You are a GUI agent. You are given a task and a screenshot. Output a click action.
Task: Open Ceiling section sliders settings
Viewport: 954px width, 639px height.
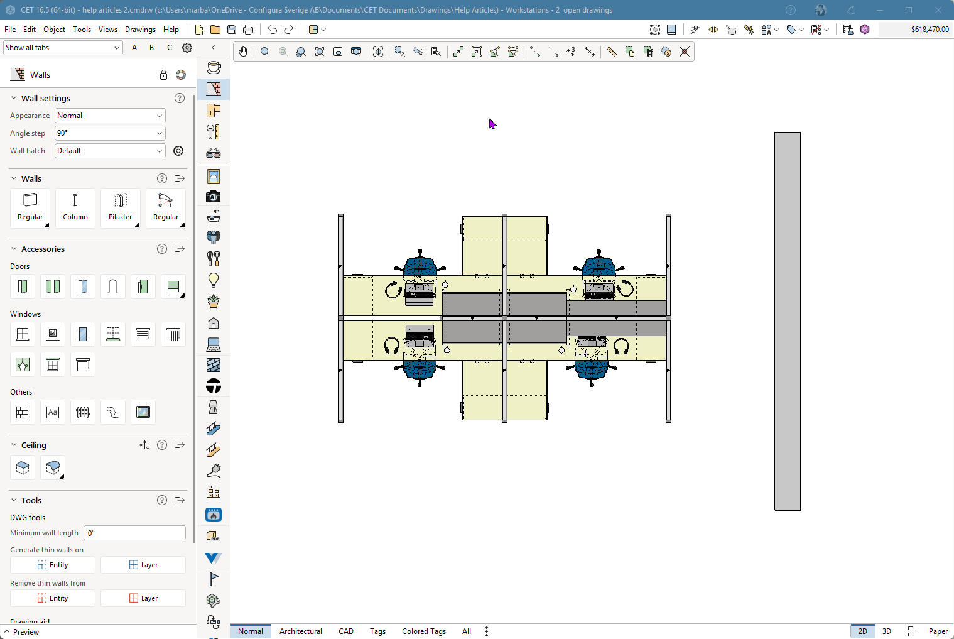tap(144, 445)
